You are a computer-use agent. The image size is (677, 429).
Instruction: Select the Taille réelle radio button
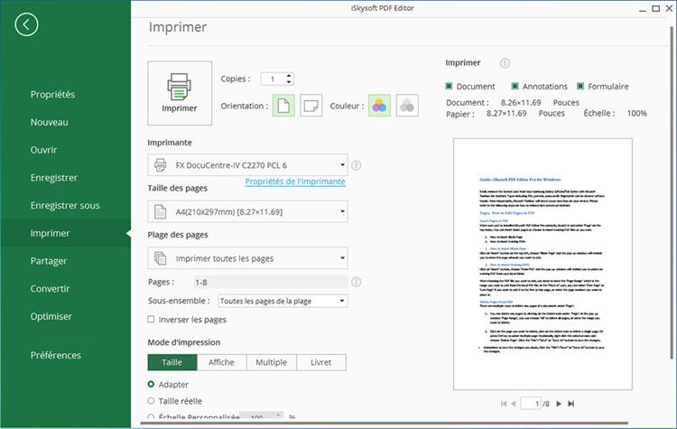pyautogui.click(x=151, y=401)
